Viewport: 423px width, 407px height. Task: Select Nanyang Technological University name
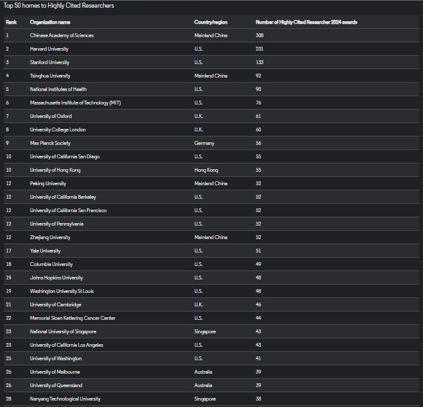pyautogui.click(x=65, y=399)
